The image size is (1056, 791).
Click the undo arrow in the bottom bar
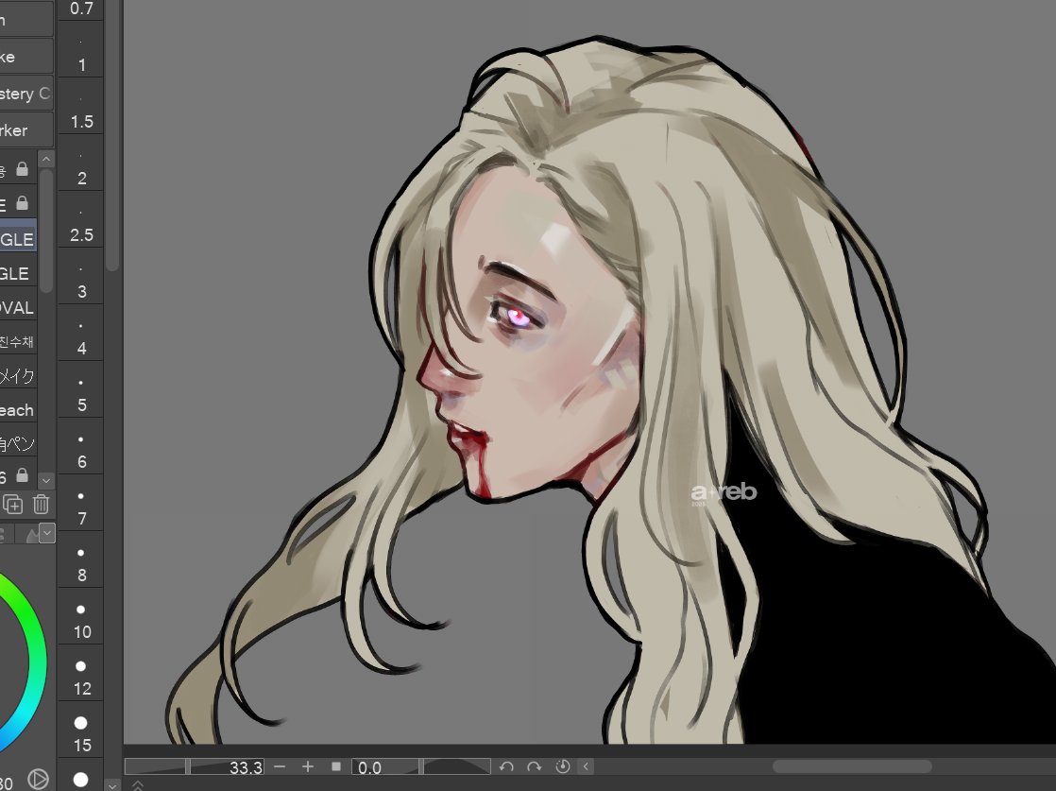tap(507, 766)
